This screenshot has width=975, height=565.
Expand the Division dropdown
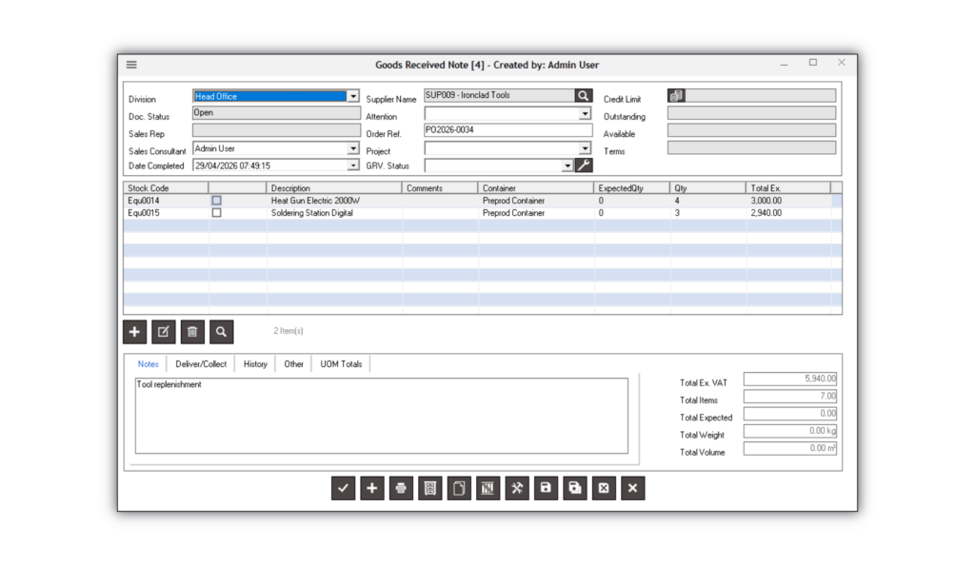(353, 96)
